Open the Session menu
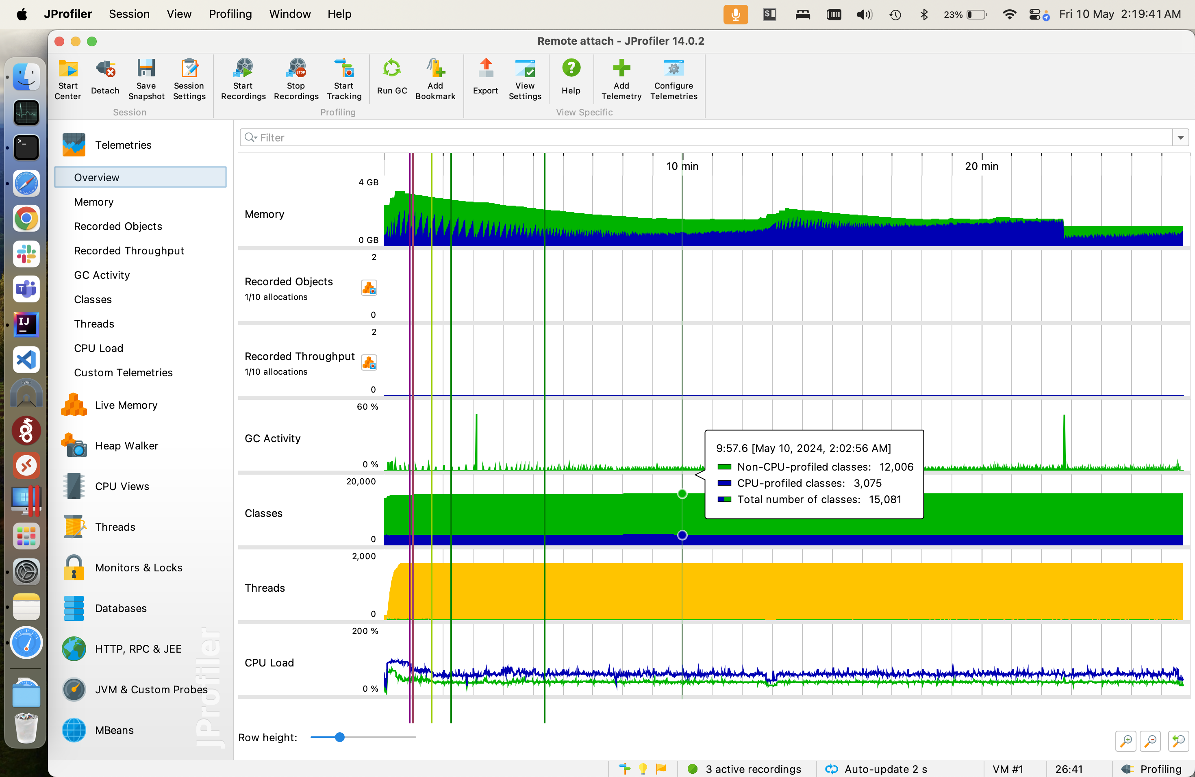1195x777 pixels. click(x=129, y=14)
